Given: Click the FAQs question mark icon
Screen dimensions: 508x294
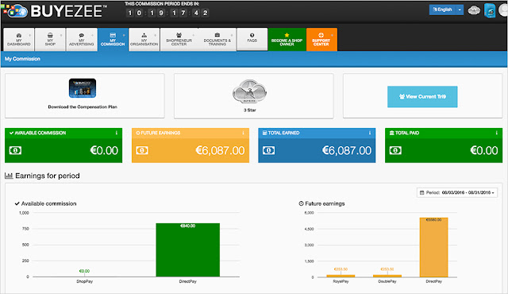Looking at the screenshot, I should 252,35.
